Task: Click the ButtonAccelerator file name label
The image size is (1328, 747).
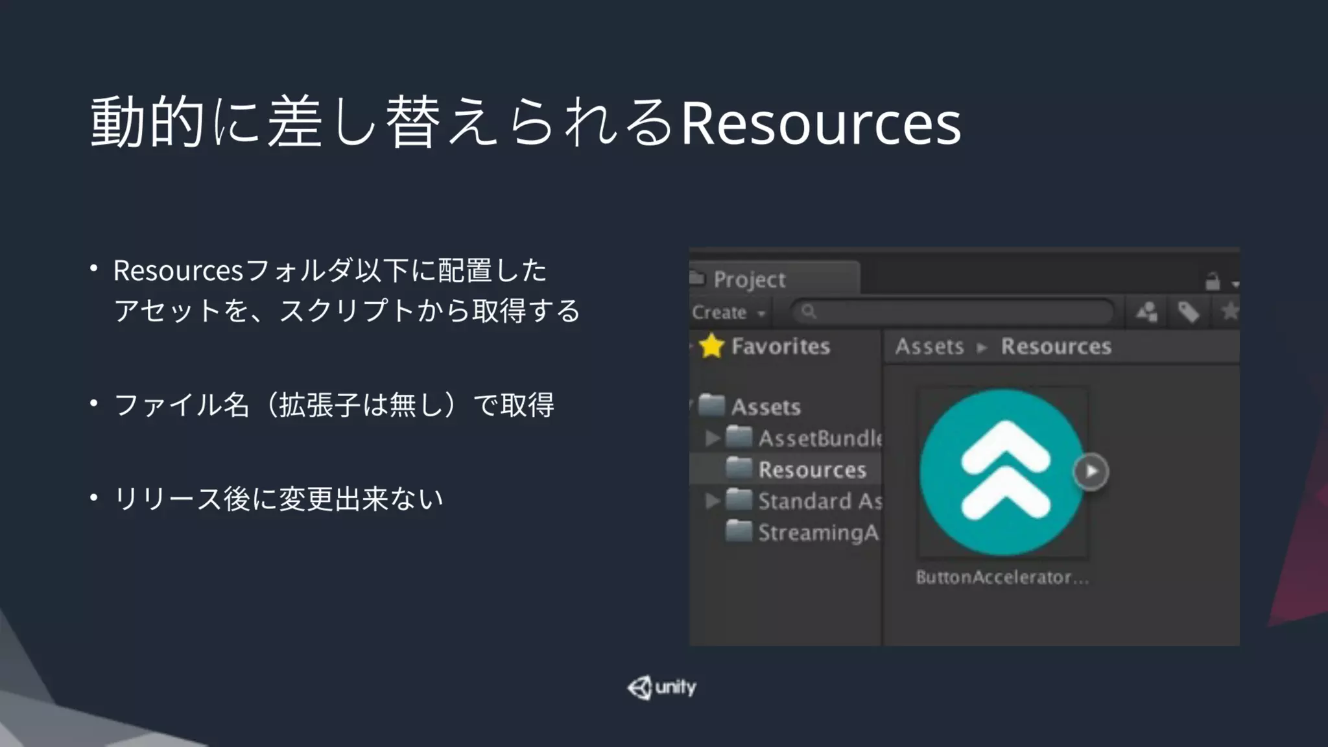Action: [1002, 577]
